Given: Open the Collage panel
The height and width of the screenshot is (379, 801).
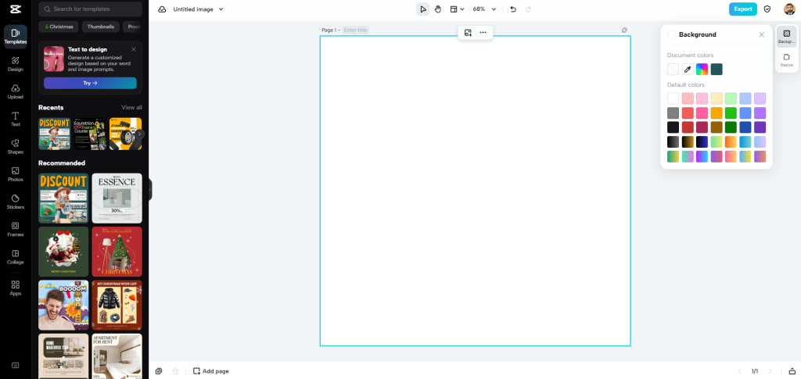Looking at the screenshot, I should pyautogui.click(x=15, y=257).
